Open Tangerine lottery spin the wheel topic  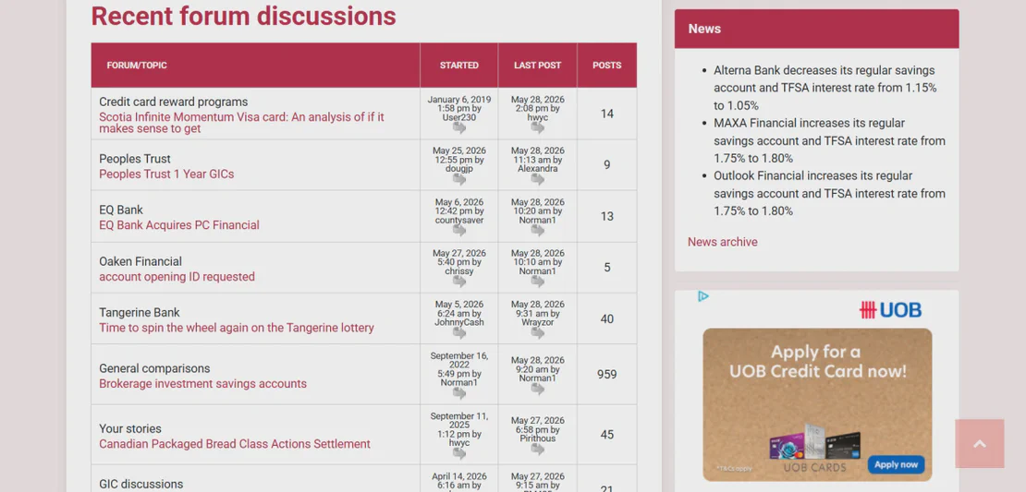(x=237, y=328)
